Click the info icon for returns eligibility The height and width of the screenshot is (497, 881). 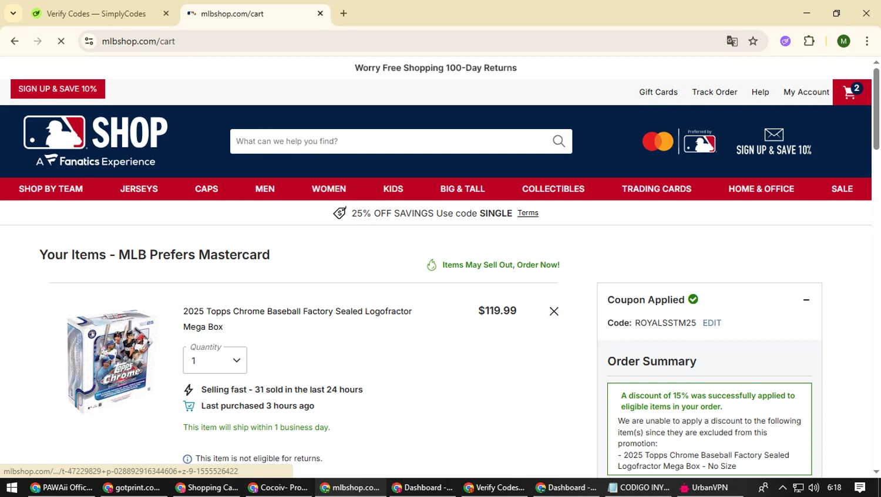187,459
